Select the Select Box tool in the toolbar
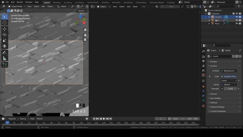The height and width of the screenshot is (137, 243). 5,17
